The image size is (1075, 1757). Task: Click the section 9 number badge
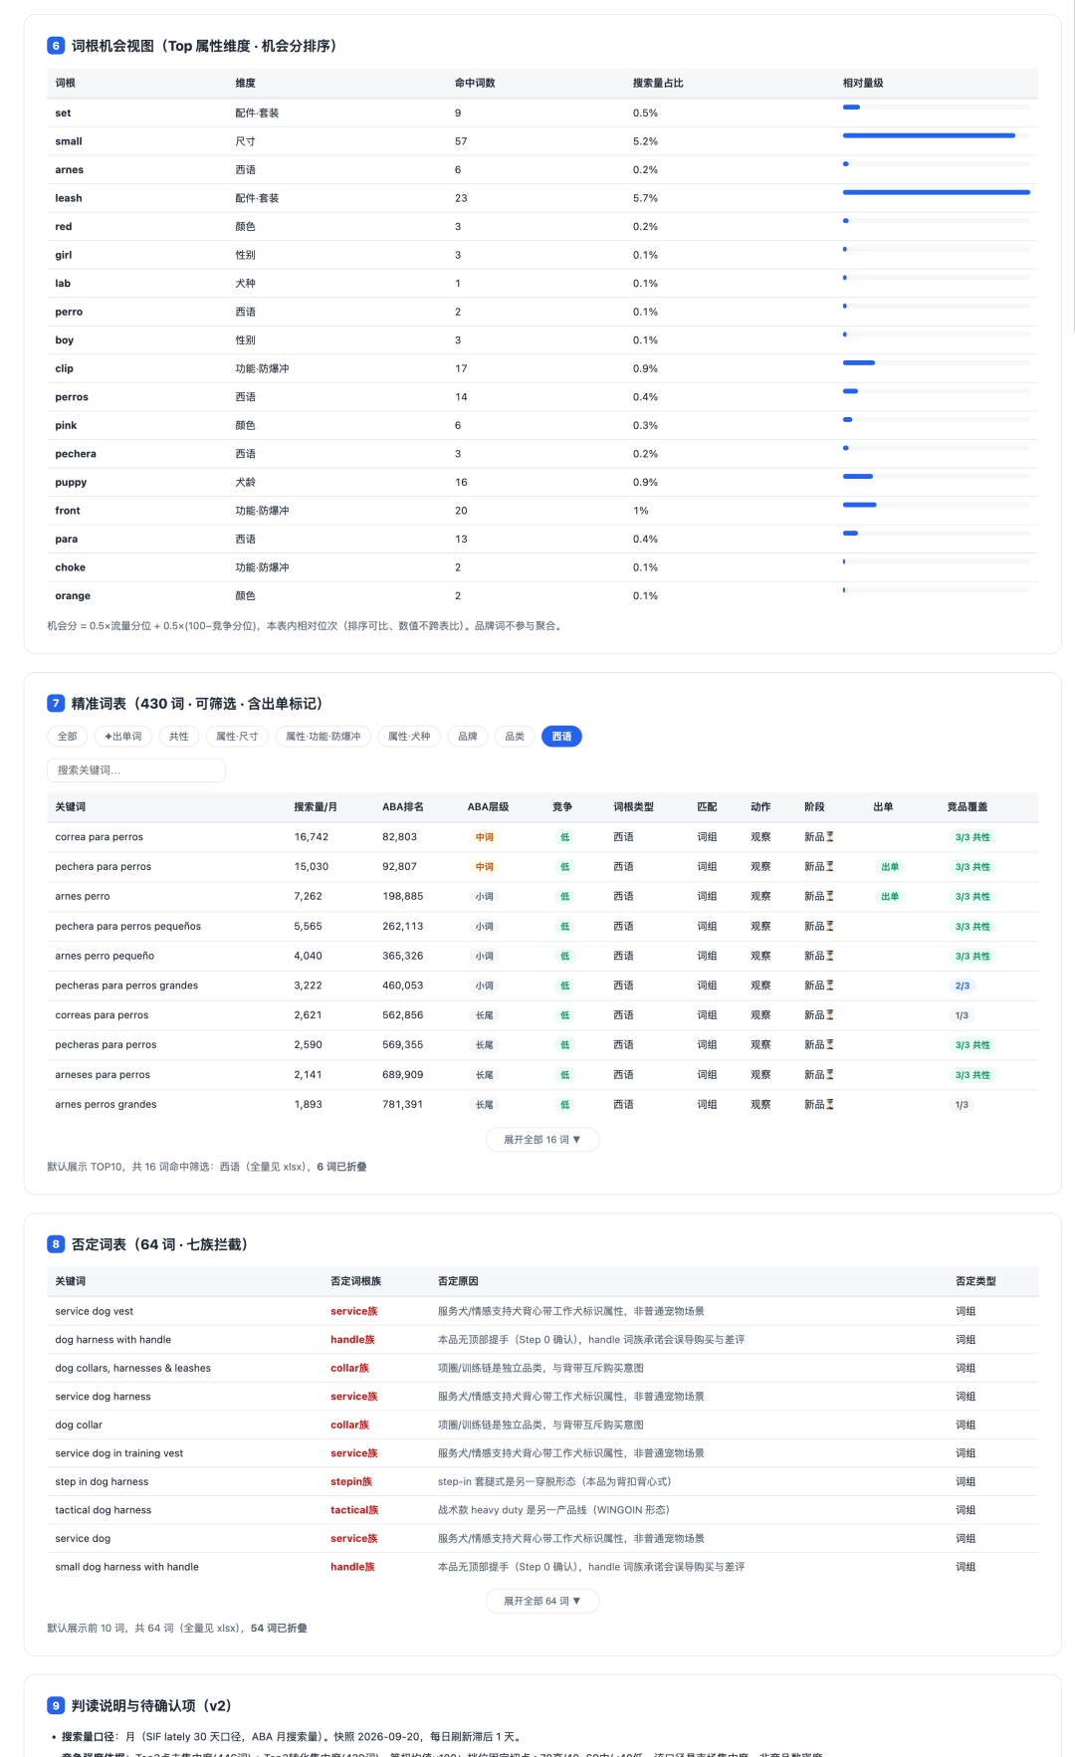click(56, 1705)
